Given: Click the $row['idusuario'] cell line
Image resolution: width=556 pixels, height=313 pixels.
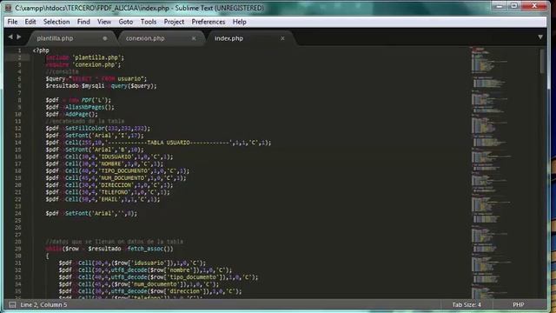Looking at the screenshot, I should click(x=132, y=263).
